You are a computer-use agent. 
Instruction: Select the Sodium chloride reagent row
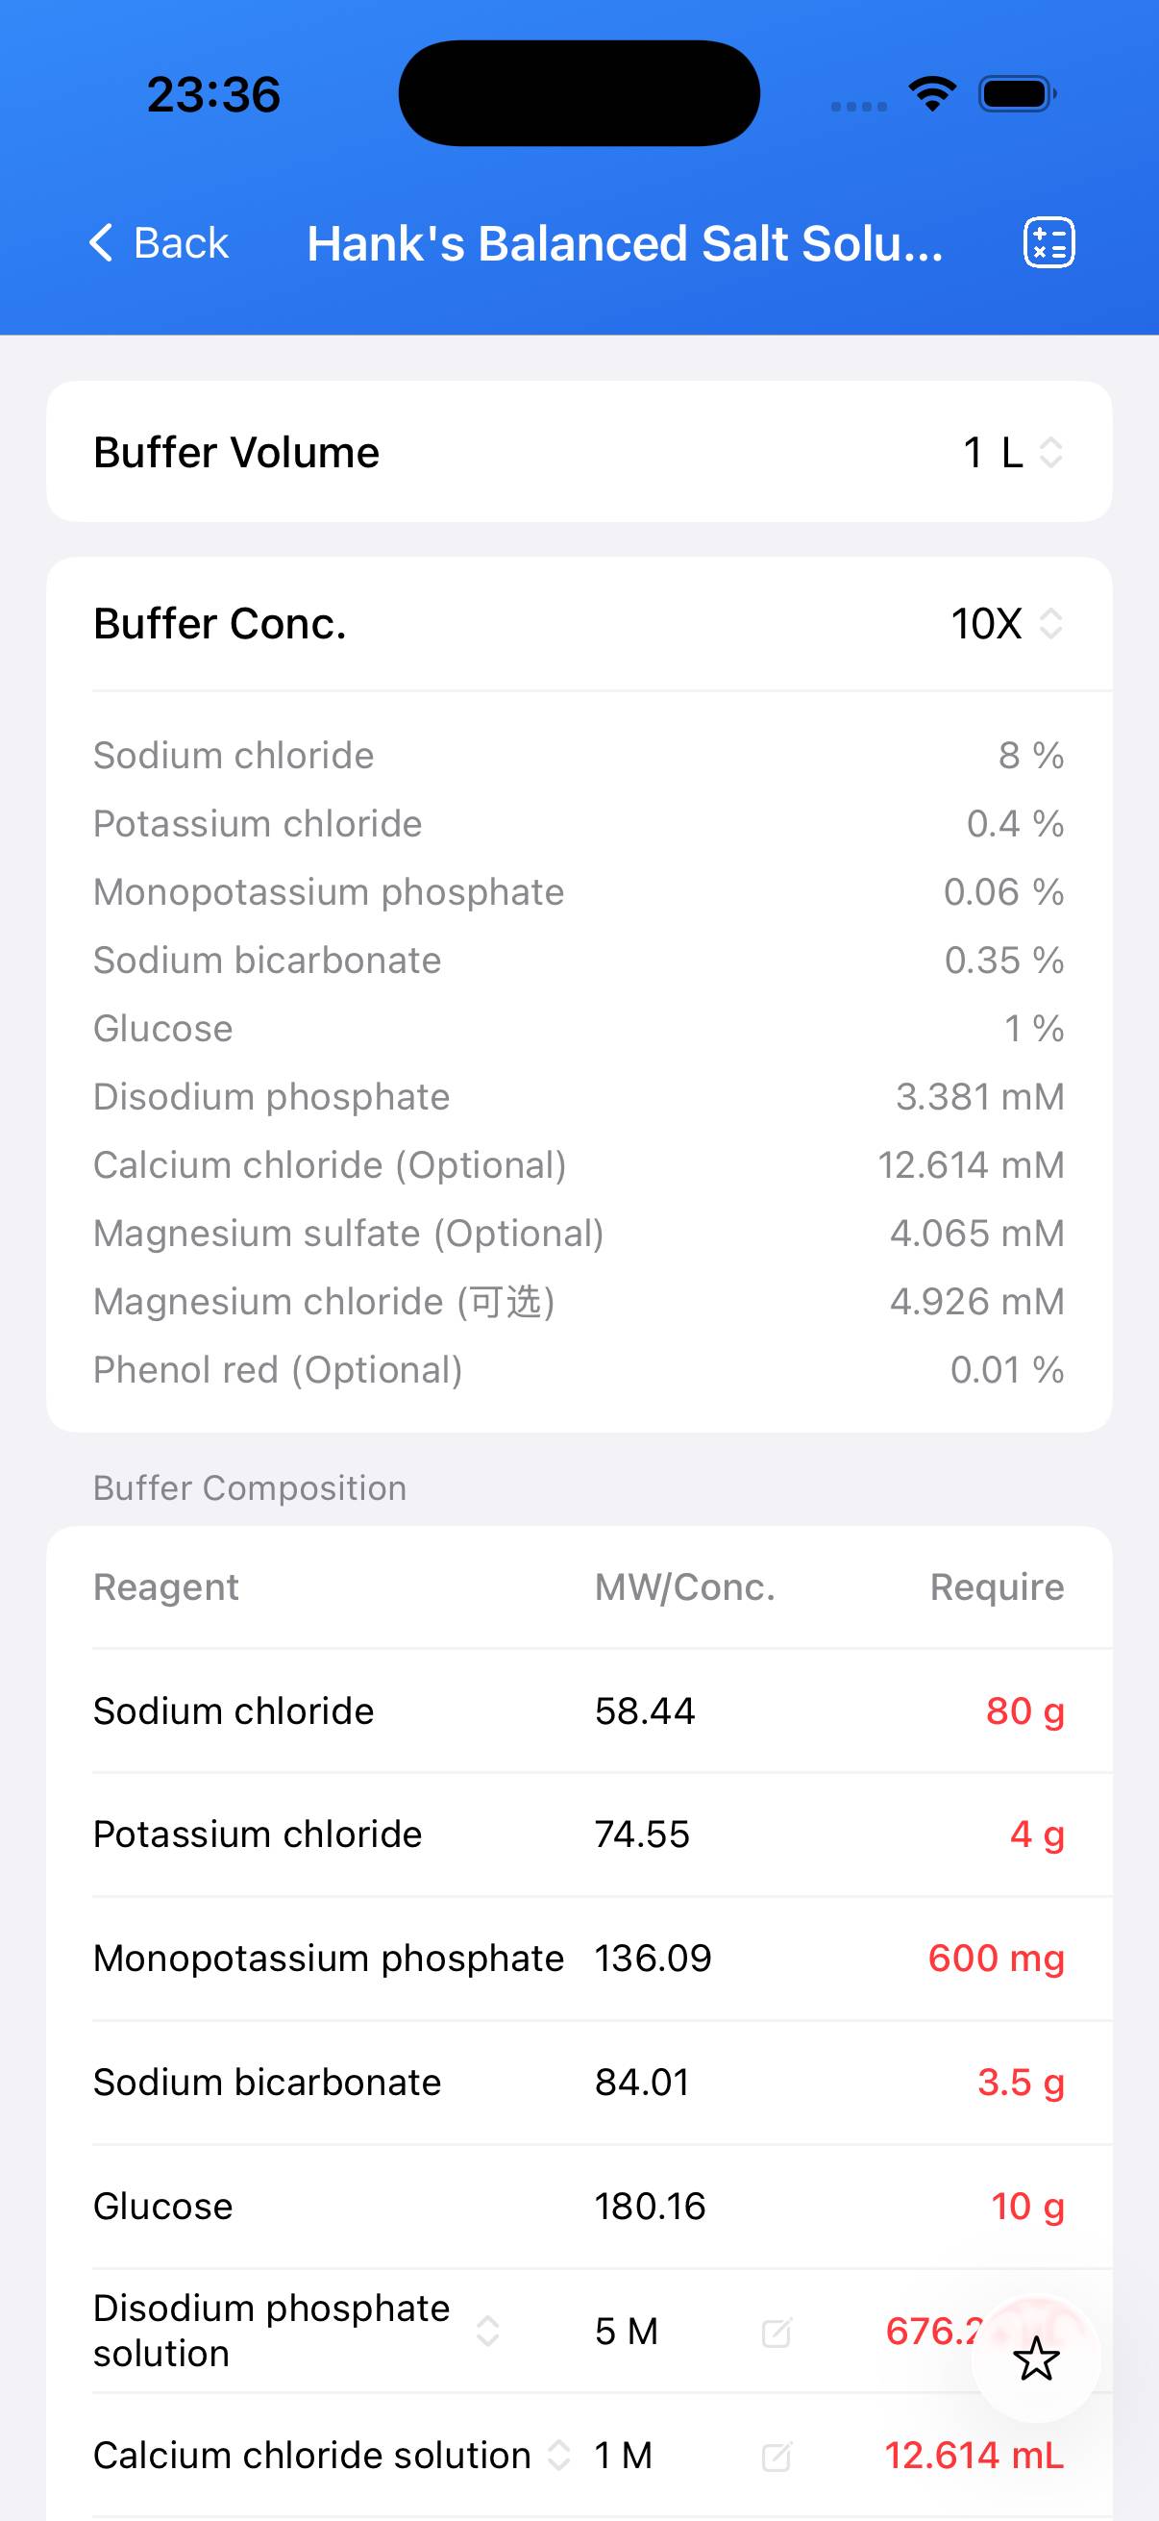(x=233, y=1710)
